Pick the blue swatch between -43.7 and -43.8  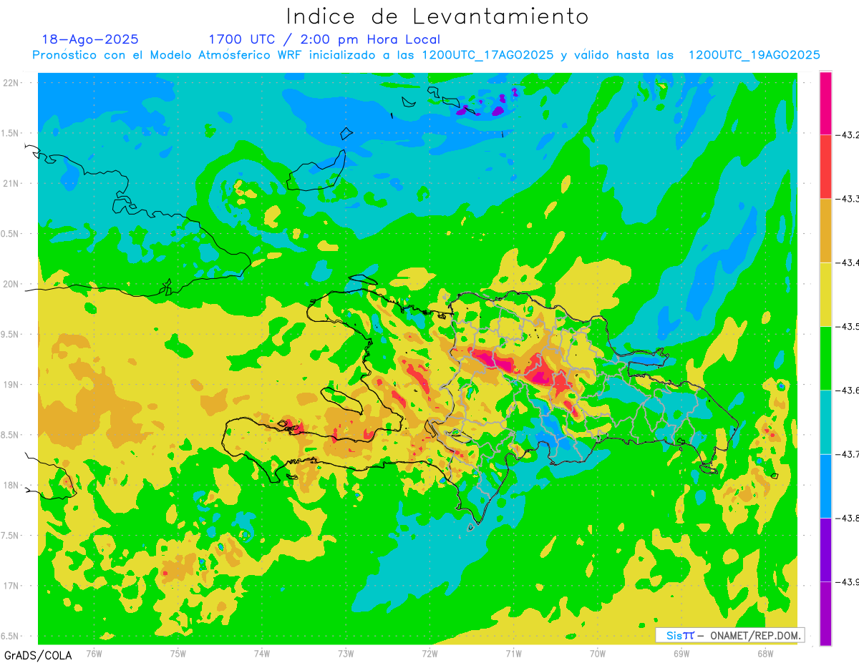pyautogui.click(x=825, y=486)
